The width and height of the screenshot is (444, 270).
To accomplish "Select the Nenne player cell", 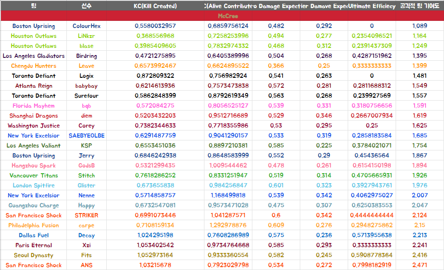I will coord(86,195).
